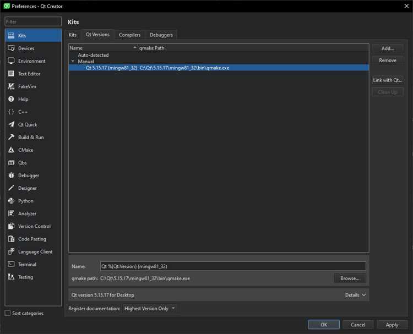The height and width of the screenshot is (334, 413).
Task: Click the Designer pencil icon
Action: tap(11, 188)
